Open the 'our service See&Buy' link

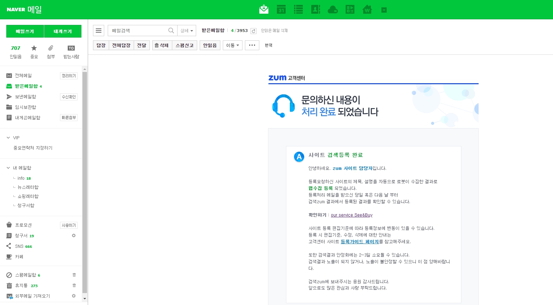(352, 215)
